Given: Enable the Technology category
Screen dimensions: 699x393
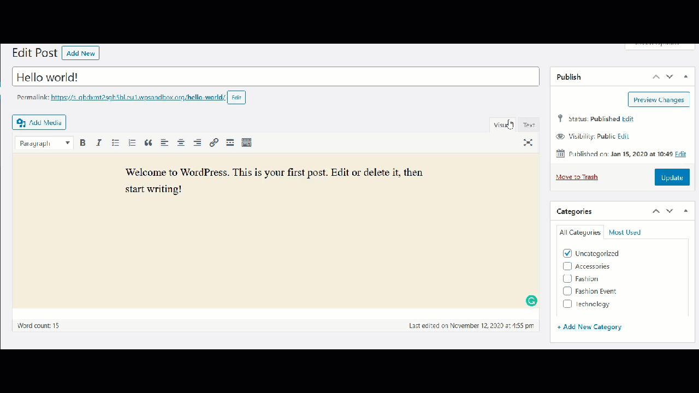Looking at the screenshot, I should 567,303.
